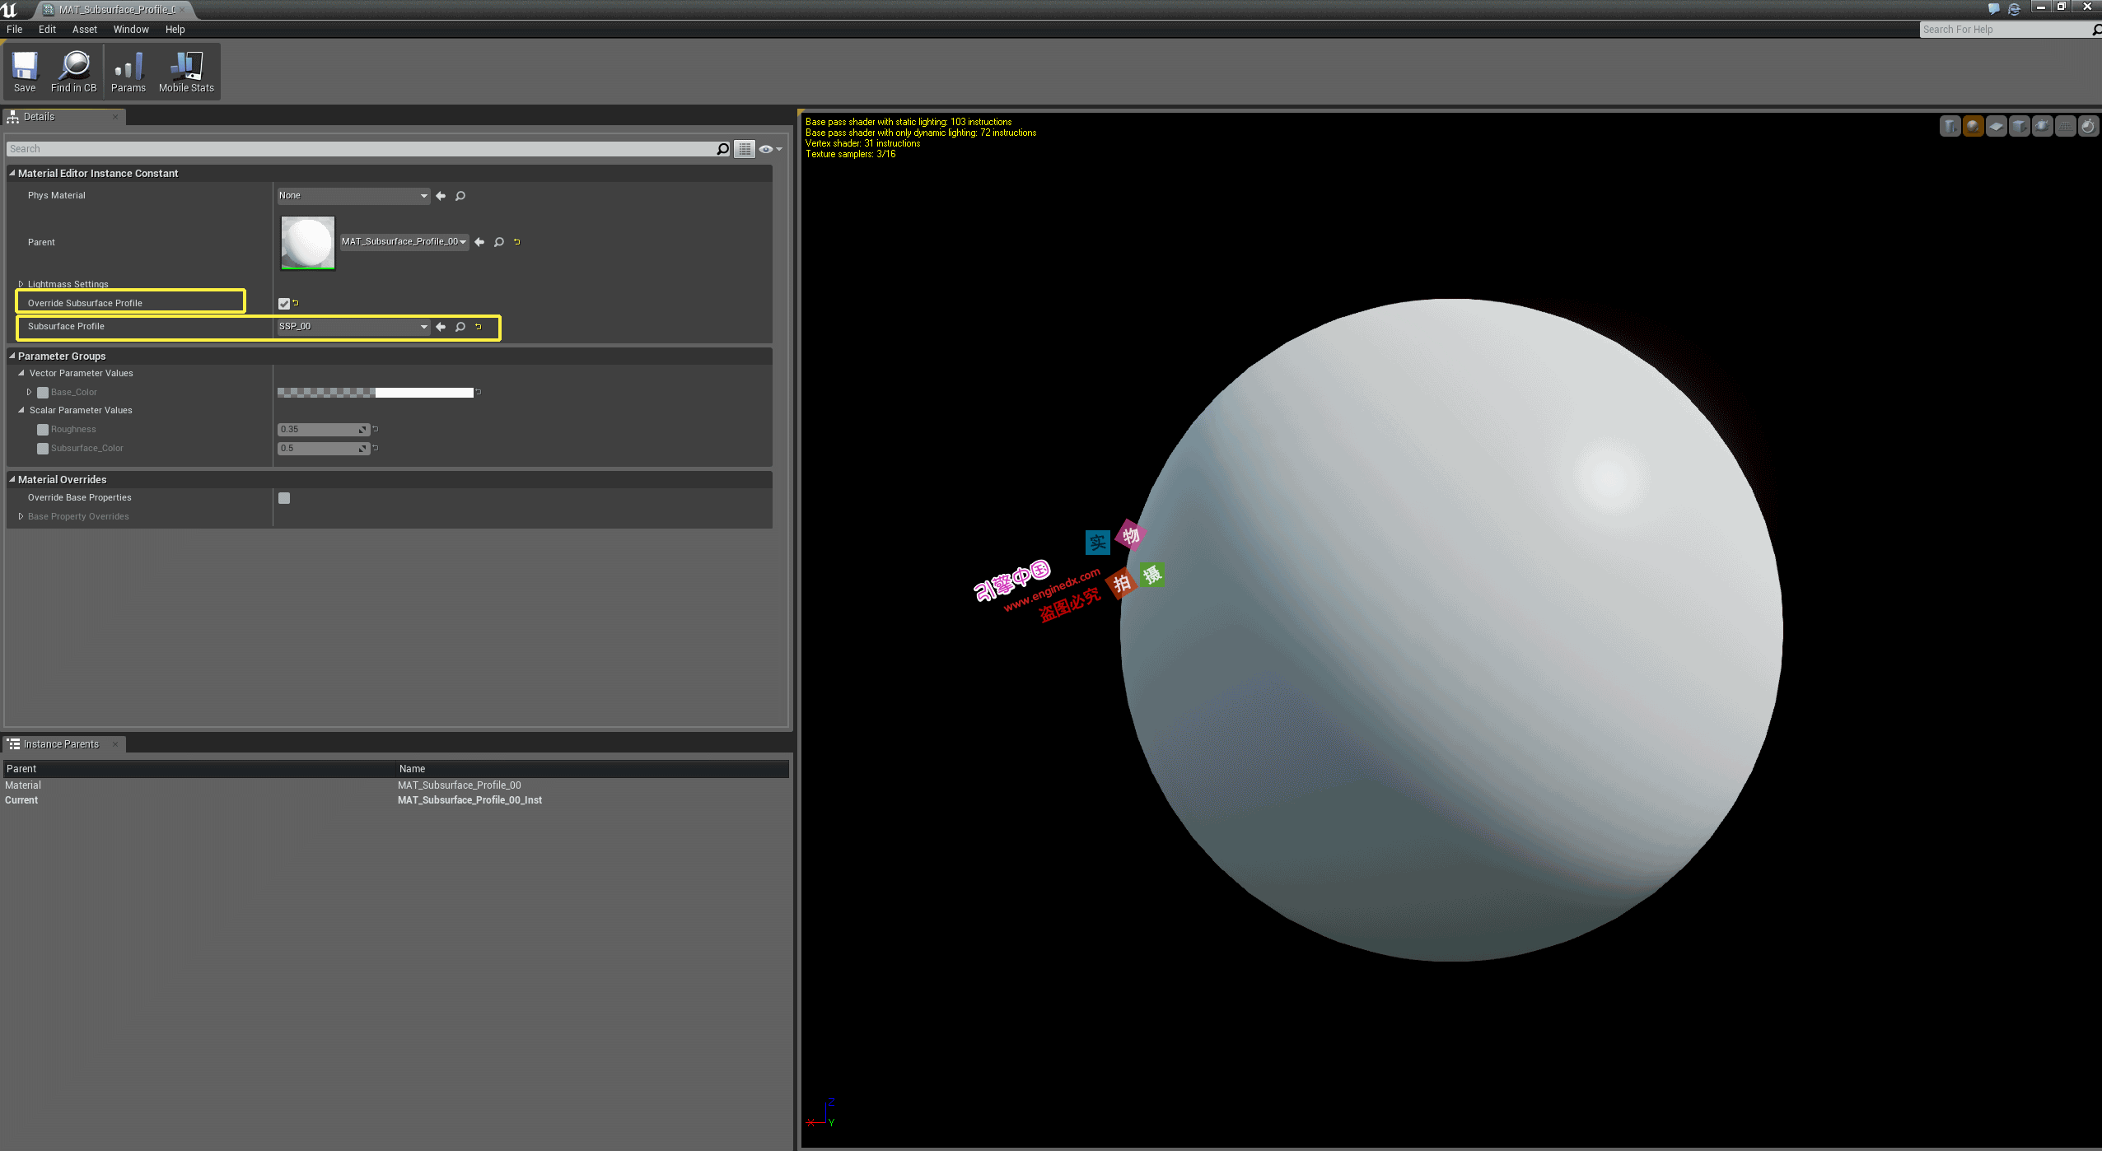Click the Save icon in toolbar
Viewport: 2102px width, 1151px height.
[x=24, y=71]
